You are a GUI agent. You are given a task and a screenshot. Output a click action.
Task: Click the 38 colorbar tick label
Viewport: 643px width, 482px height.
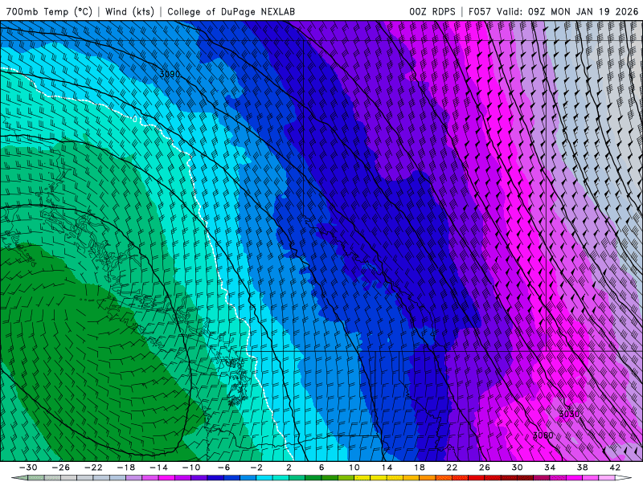pos(582,468)
